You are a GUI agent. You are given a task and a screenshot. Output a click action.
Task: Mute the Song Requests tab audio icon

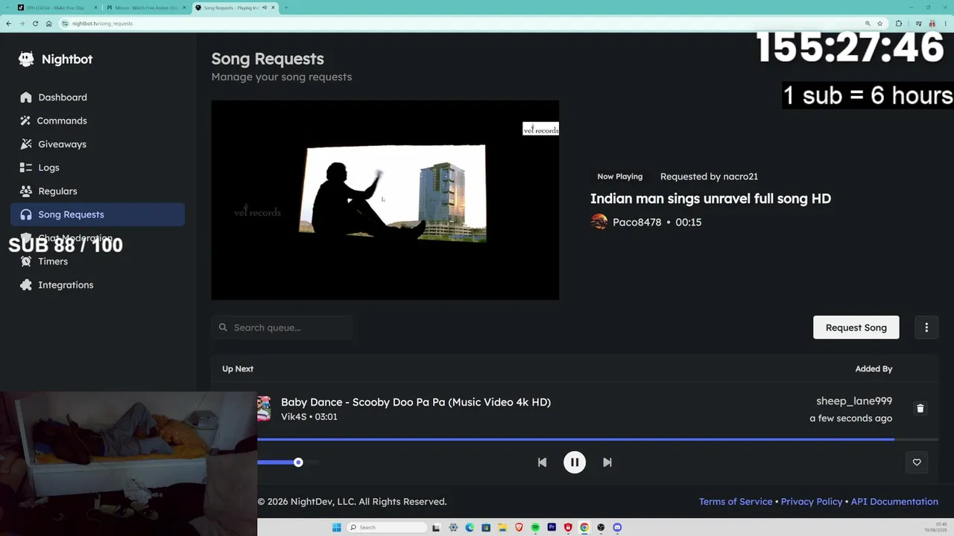(x=265, y=7)
